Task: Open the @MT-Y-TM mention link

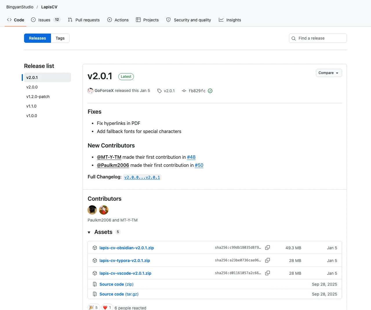Action: click(x=109, y=157)
